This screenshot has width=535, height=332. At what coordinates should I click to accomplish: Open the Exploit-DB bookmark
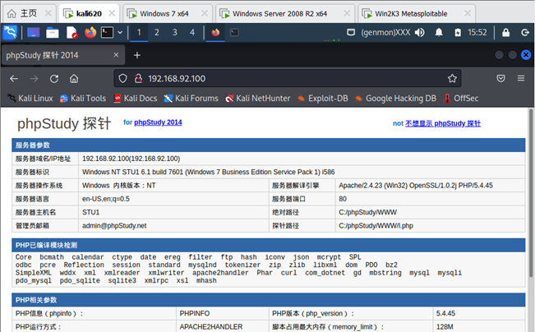tap(322, 99)
